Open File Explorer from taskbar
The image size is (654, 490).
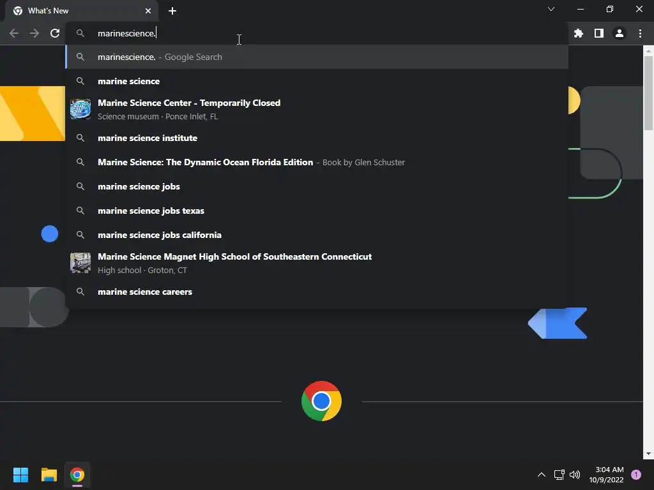click(49, 475)
